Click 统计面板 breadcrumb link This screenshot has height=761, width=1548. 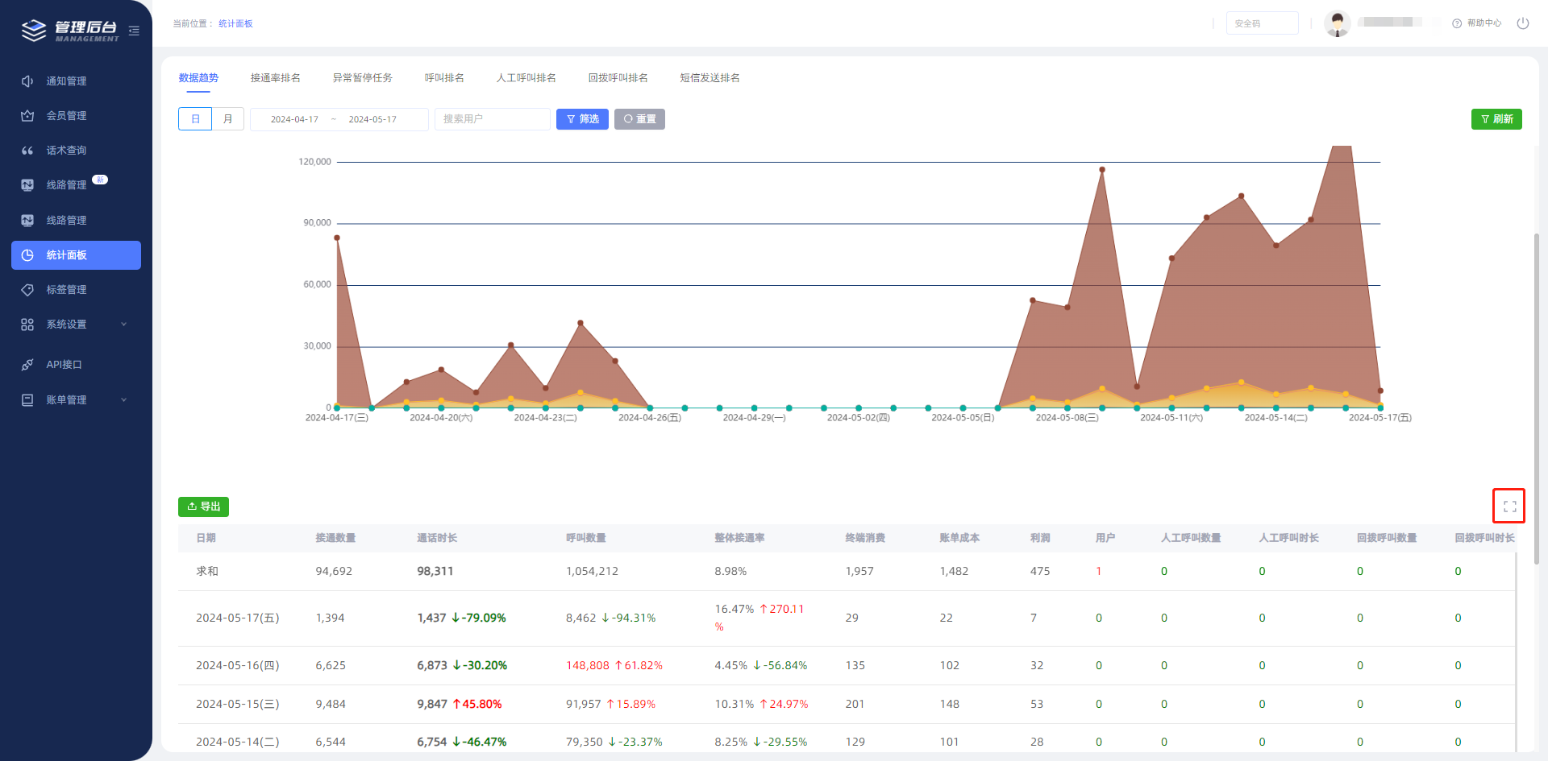pos(235,23)
